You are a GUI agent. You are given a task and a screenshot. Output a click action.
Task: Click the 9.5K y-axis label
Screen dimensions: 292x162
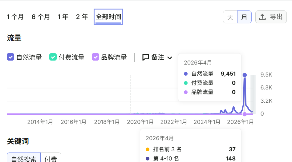pyautogui.click(x=266, y=75)
